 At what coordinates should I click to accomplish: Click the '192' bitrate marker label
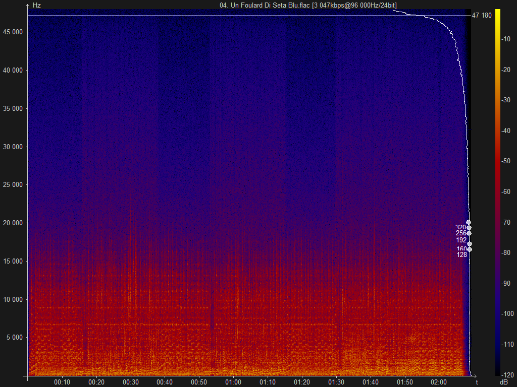461,240
